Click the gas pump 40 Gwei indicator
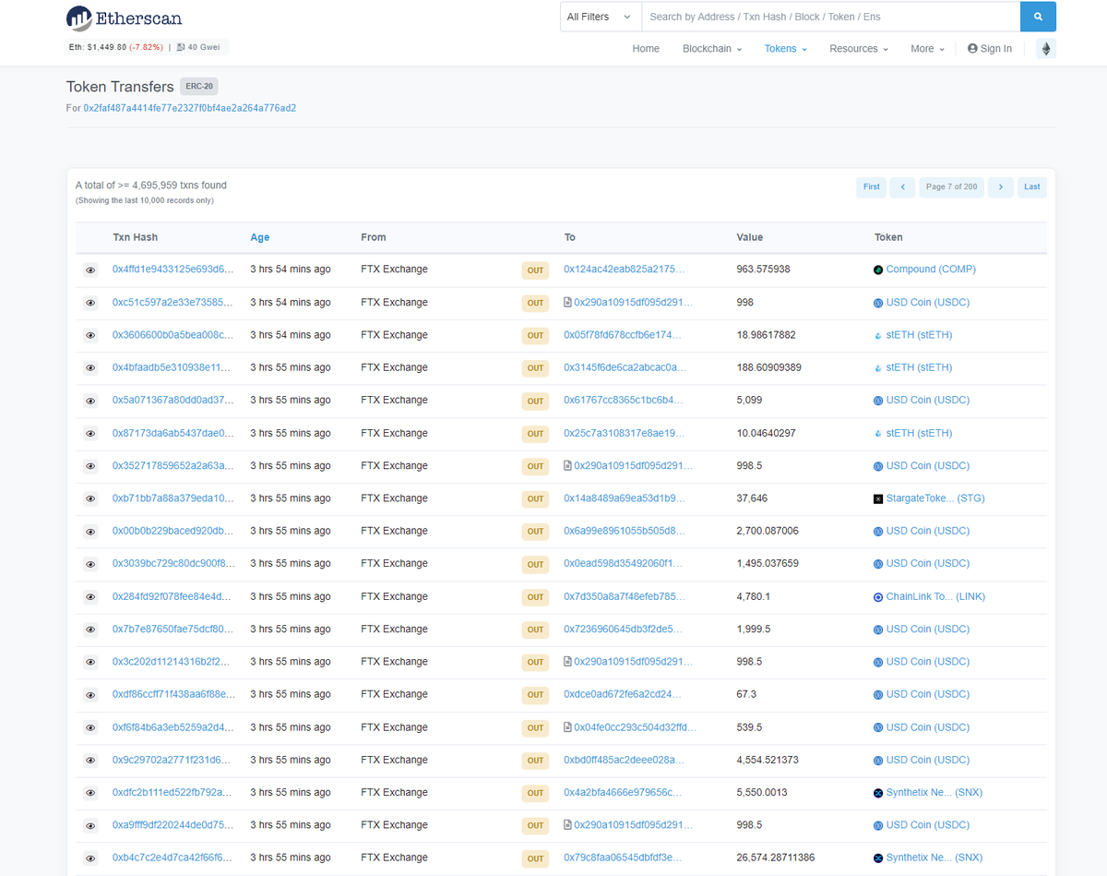This screenshot has height=876, width=1107. click(197, 46)
